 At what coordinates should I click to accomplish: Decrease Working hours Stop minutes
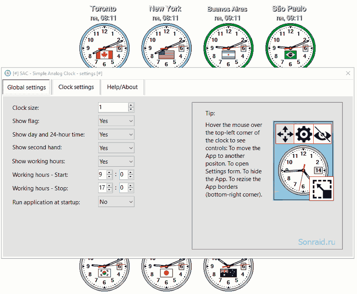(131, 190)
